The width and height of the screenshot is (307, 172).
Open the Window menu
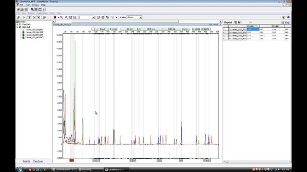coord(35,5)
